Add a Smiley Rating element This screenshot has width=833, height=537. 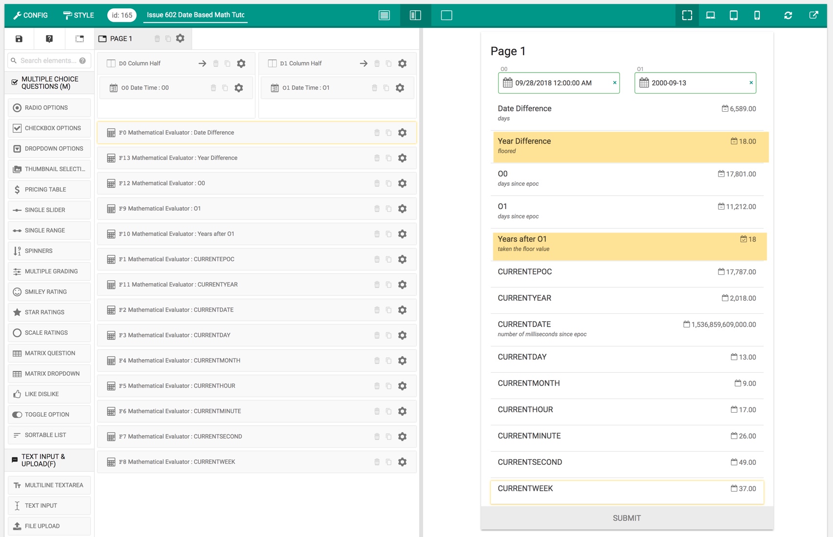click(49, 292)
